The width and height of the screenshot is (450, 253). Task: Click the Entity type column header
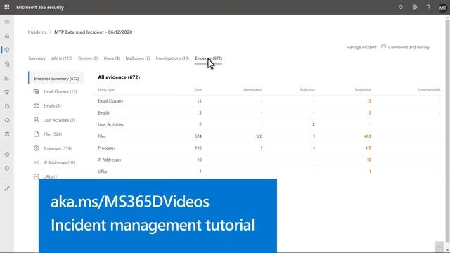coord(106,90)
